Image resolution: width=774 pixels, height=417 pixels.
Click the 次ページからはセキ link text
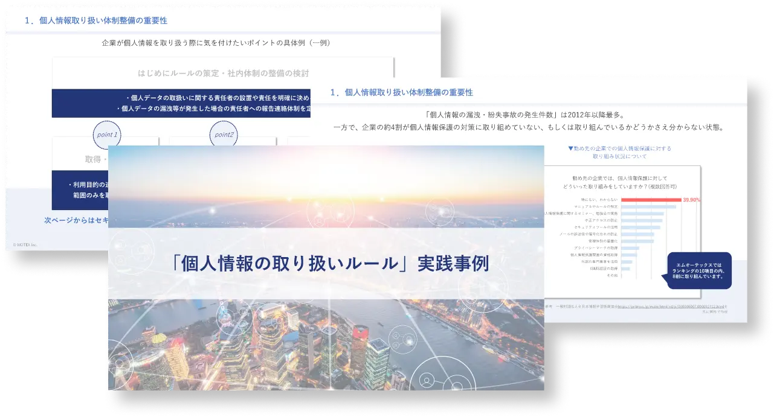coord(76,221)
